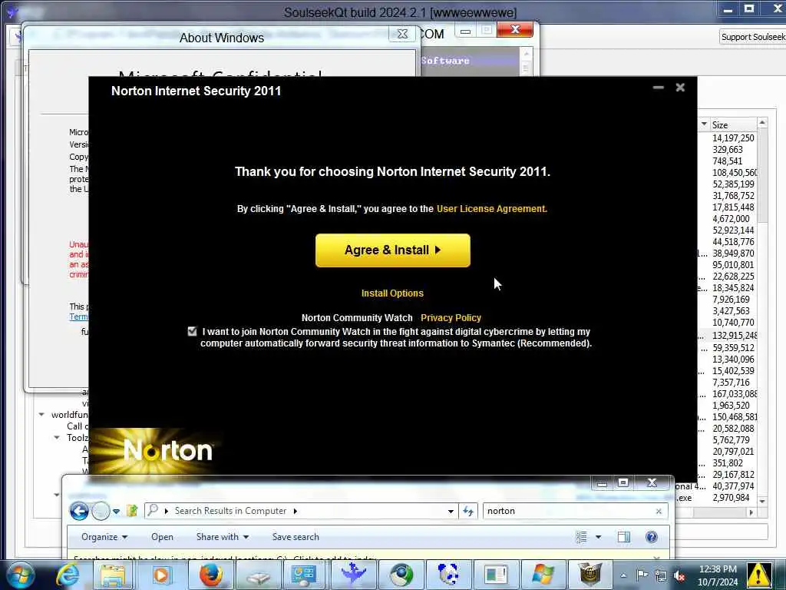Clear the norton search text
This screenshot has height=590, width=786.
[x=659, y=511]
